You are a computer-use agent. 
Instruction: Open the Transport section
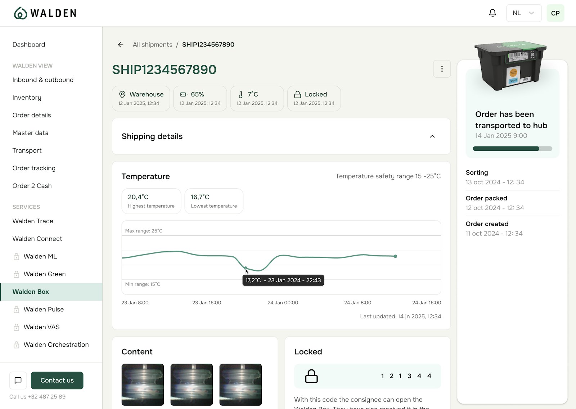(27, 150)
